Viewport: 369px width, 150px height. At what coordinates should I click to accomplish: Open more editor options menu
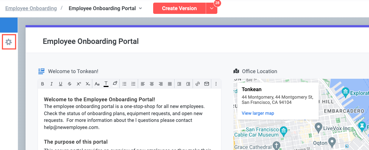(216, 84)
